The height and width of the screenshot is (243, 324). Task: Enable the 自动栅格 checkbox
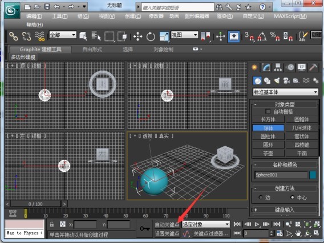click(x=268, y=112)
